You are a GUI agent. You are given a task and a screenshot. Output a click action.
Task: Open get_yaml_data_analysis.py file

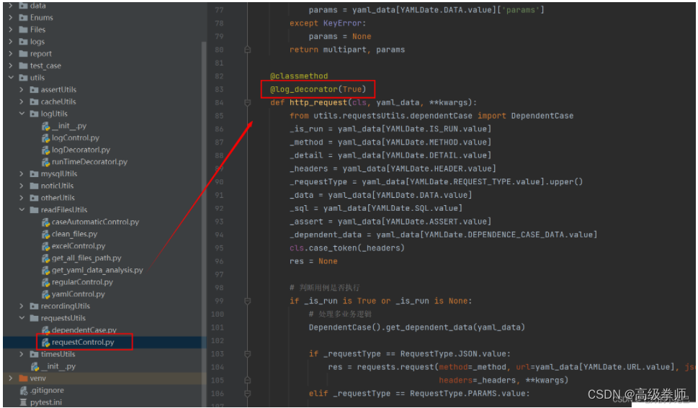click(97, 270)
